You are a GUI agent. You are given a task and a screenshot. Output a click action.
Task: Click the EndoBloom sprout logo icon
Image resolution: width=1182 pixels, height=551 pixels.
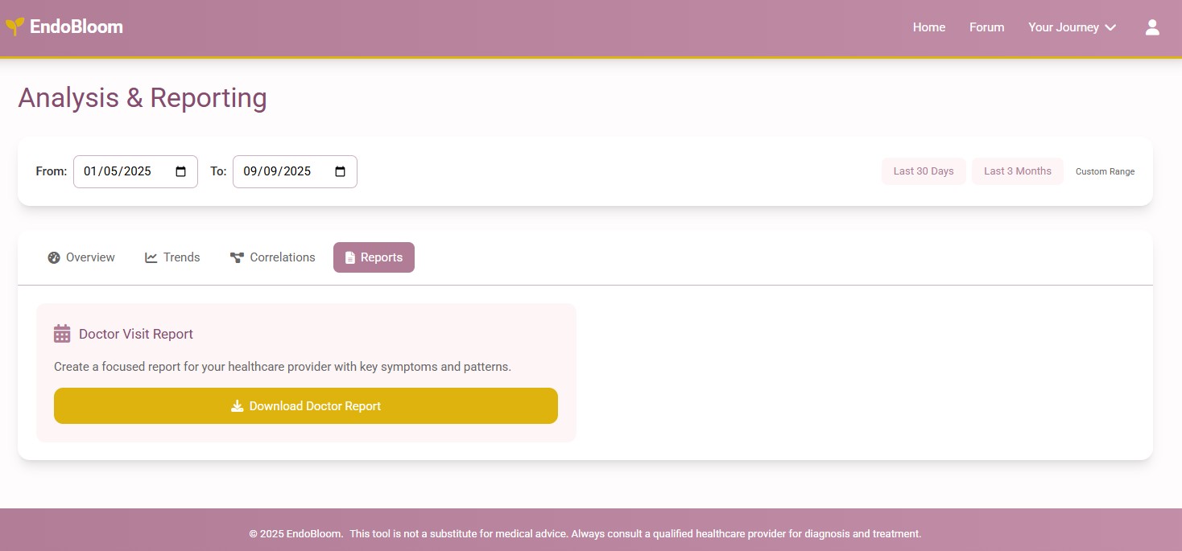pyautogui.click(x=14, y=27)
